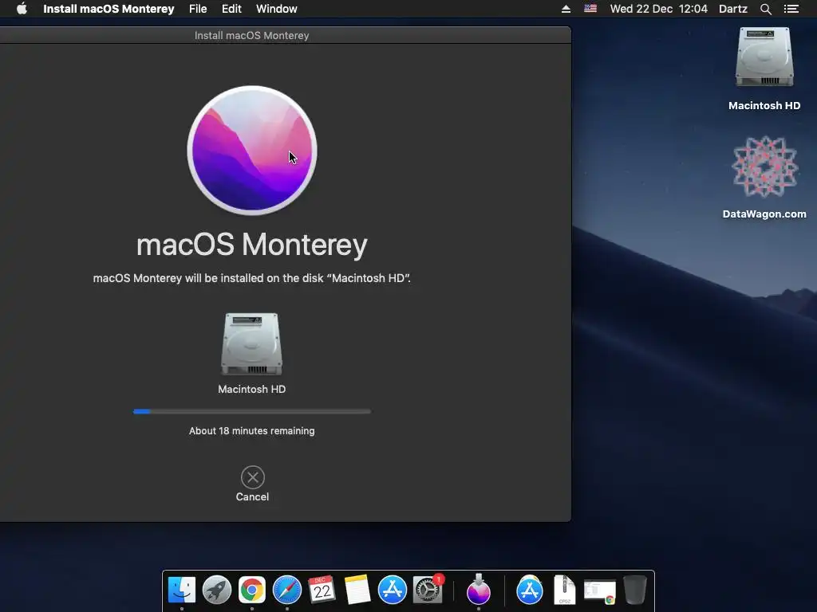
Task: Open Launchpad from the Dock
Action: click(x=217, y=590)
